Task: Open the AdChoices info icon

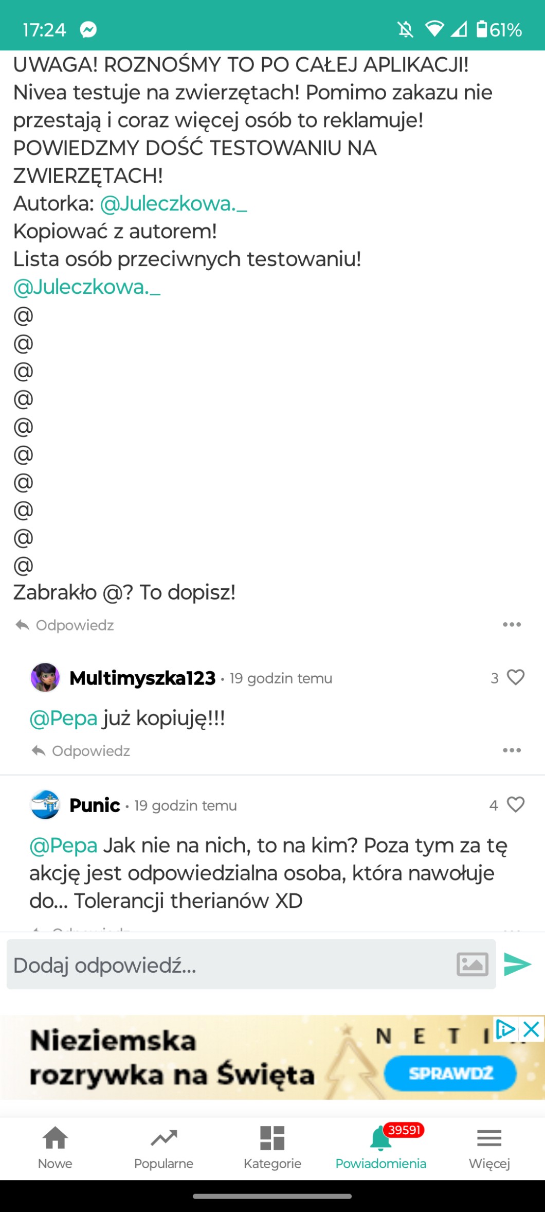Action: [x=505, y=1029]
